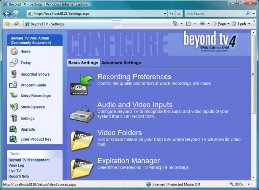Viewport: 259px width, 190px height.
Task: Open the Page menu dropdown
Action: pyautogui.click(x=221, y=24)
